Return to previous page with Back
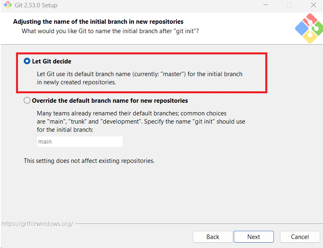Image resolution: width=323 pixels, height=248 pixels. point(213,237)
